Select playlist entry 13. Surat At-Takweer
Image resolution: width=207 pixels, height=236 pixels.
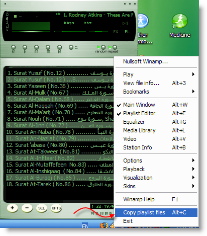[60, 151]
